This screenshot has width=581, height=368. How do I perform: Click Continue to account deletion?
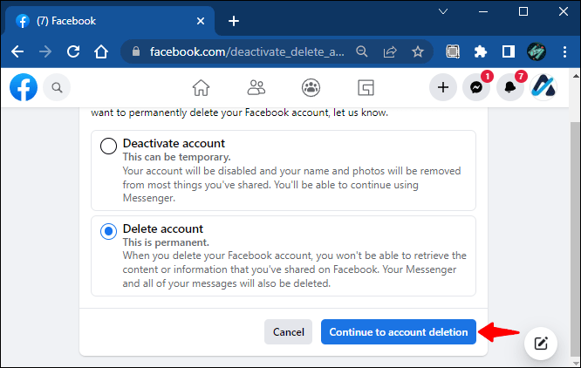pos(399,332)
